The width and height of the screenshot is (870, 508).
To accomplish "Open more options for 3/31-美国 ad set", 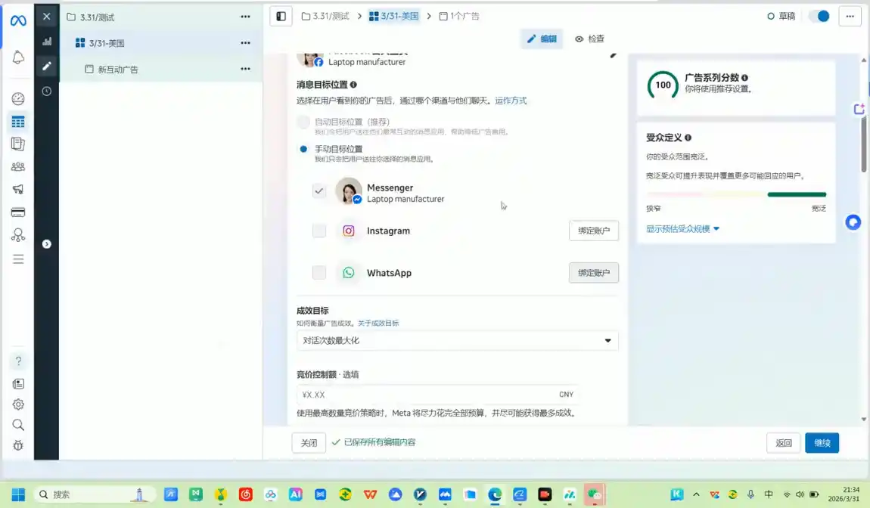I will tap(245, 42).
